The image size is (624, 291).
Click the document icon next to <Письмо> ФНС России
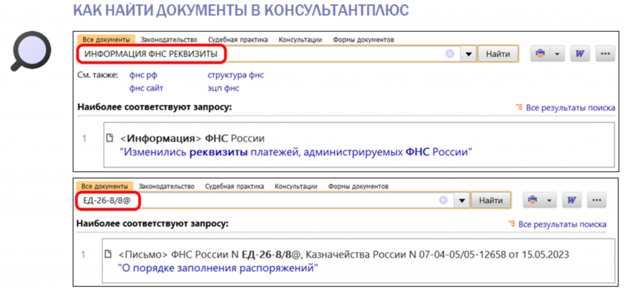pyautogui.click(x=107, y=254)
